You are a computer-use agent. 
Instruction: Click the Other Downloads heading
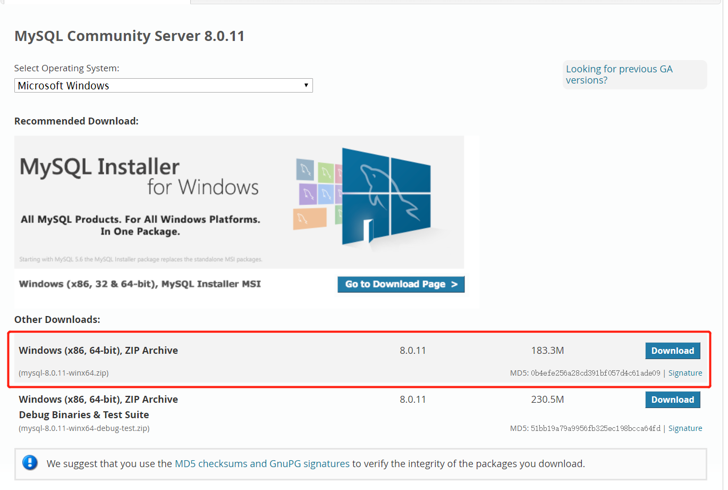point(57,320)
